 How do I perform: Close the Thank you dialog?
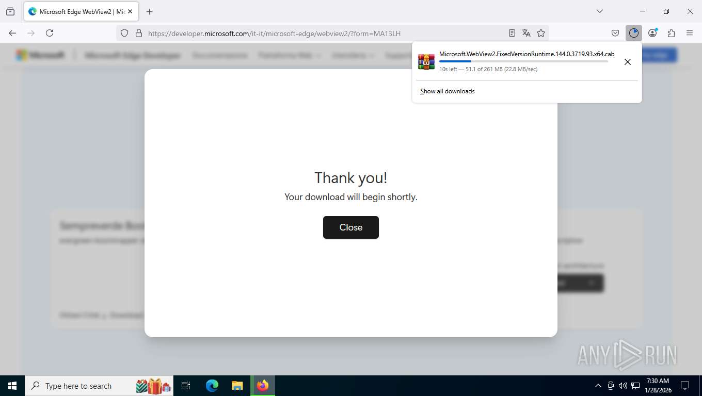351,227
